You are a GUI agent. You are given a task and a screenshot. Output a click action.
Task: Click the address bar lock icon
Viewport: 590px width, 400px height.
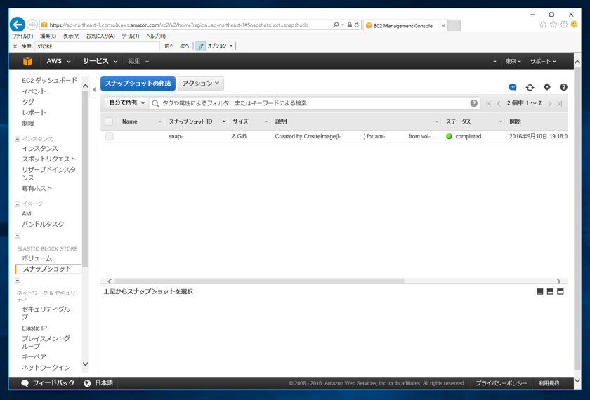350,25
